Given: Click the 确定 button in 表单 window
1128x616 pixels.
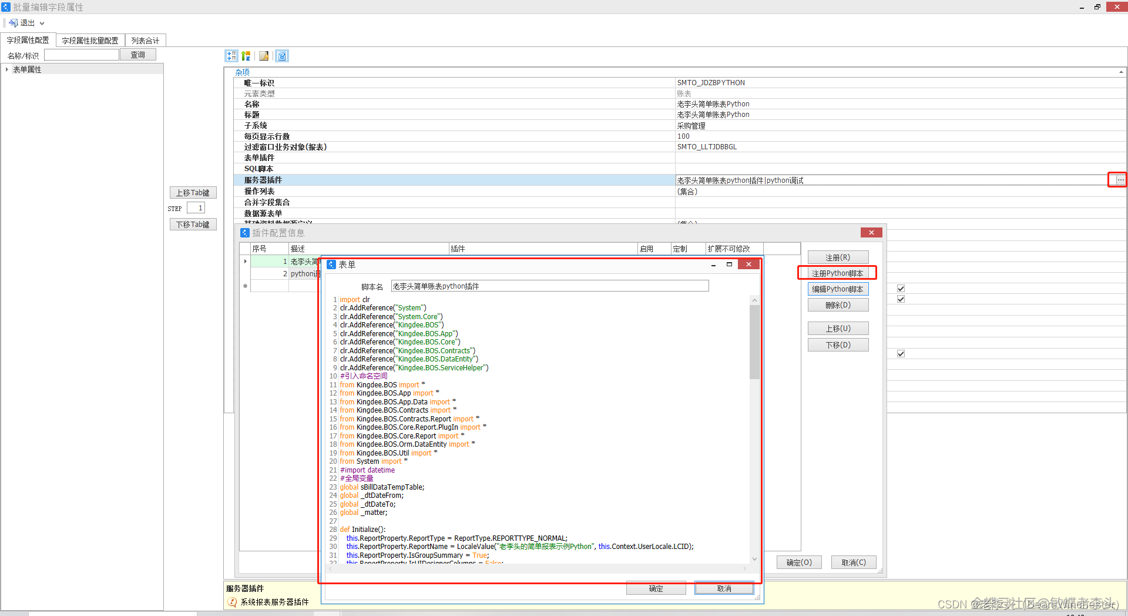Looking at the screenshot, I should point(656,588).
